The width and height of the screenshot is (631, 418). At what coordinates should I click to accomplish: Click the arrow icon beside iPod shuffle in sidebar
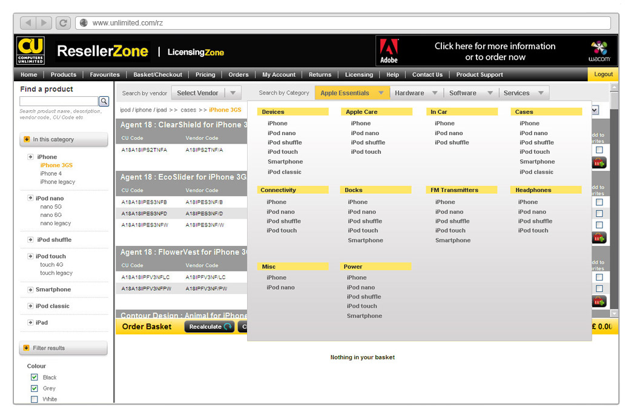point(30,240)
